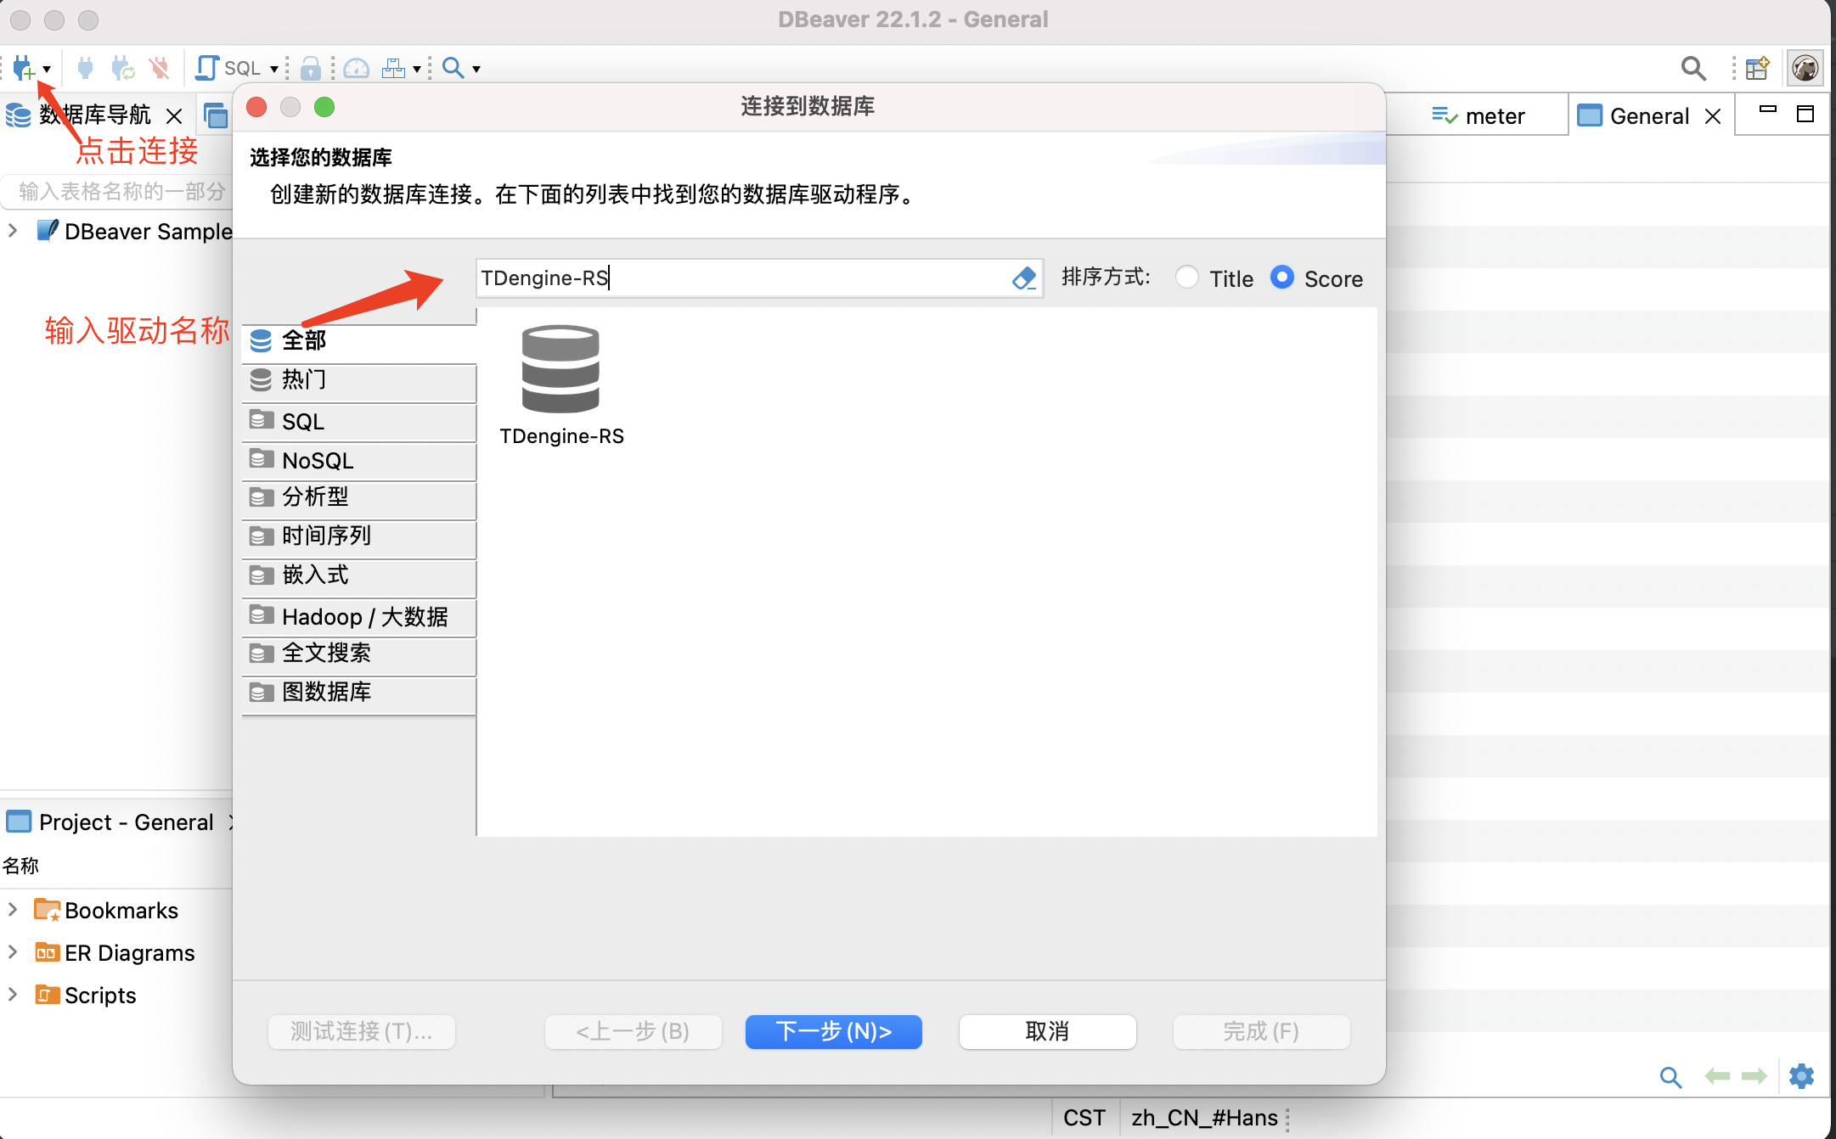Disconnect from database using the red plug icon
1836x1139 pixels.
161,68
